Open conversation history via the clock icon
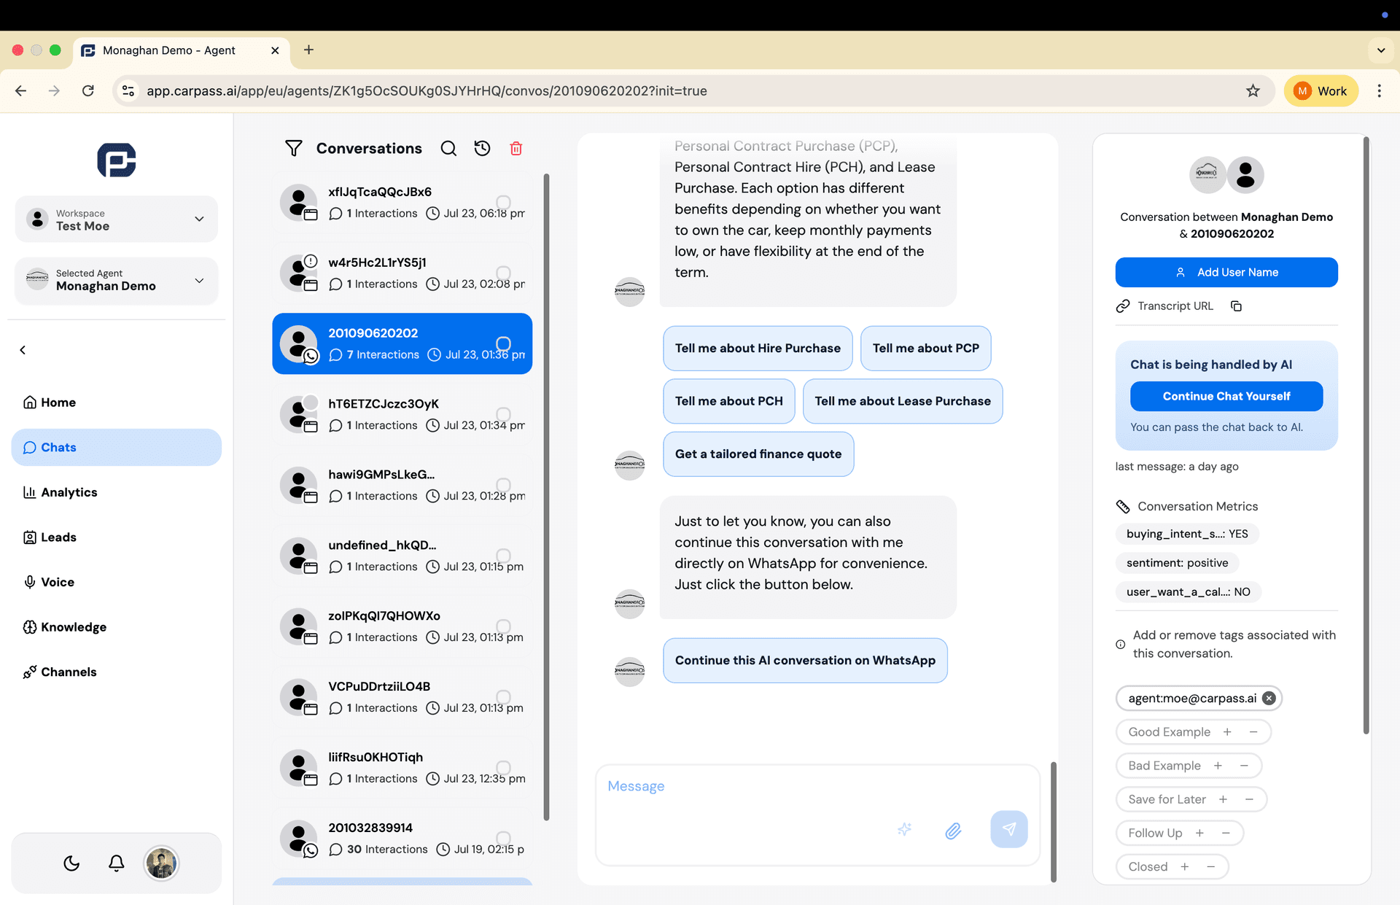This screenshot has width=1400, height=905. (x=482, y=148)
